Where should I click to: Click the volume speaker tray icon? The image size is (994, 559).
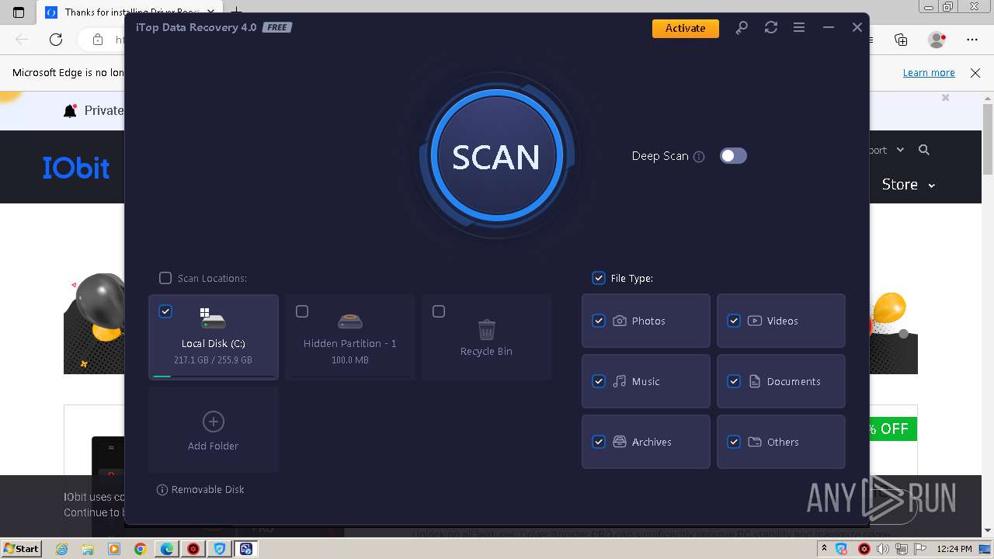pyautogui.click(x=883, y=549)
